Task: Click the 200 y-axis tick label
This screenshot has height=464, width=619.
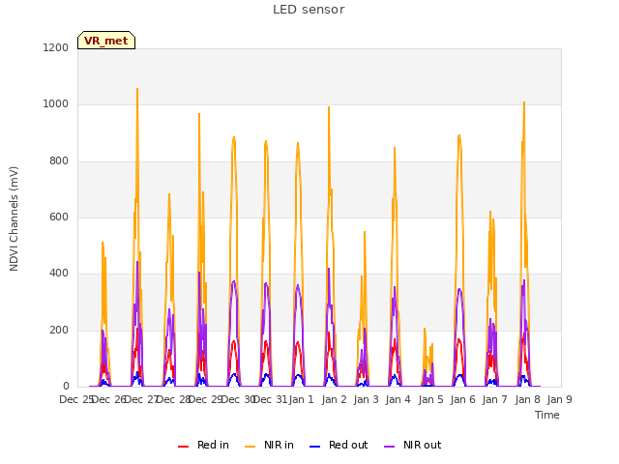Action: tap(59, 331)
